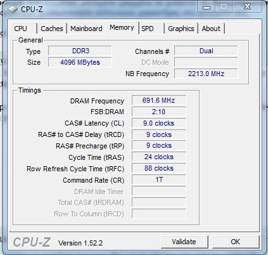Open the Caches tab
Viewport: 268px width, 255px height.
tap(52, 29)
